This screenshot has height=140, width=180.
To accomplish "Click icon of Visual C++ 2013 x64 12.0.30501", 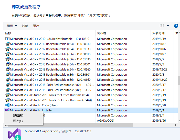I will (7, 64).
